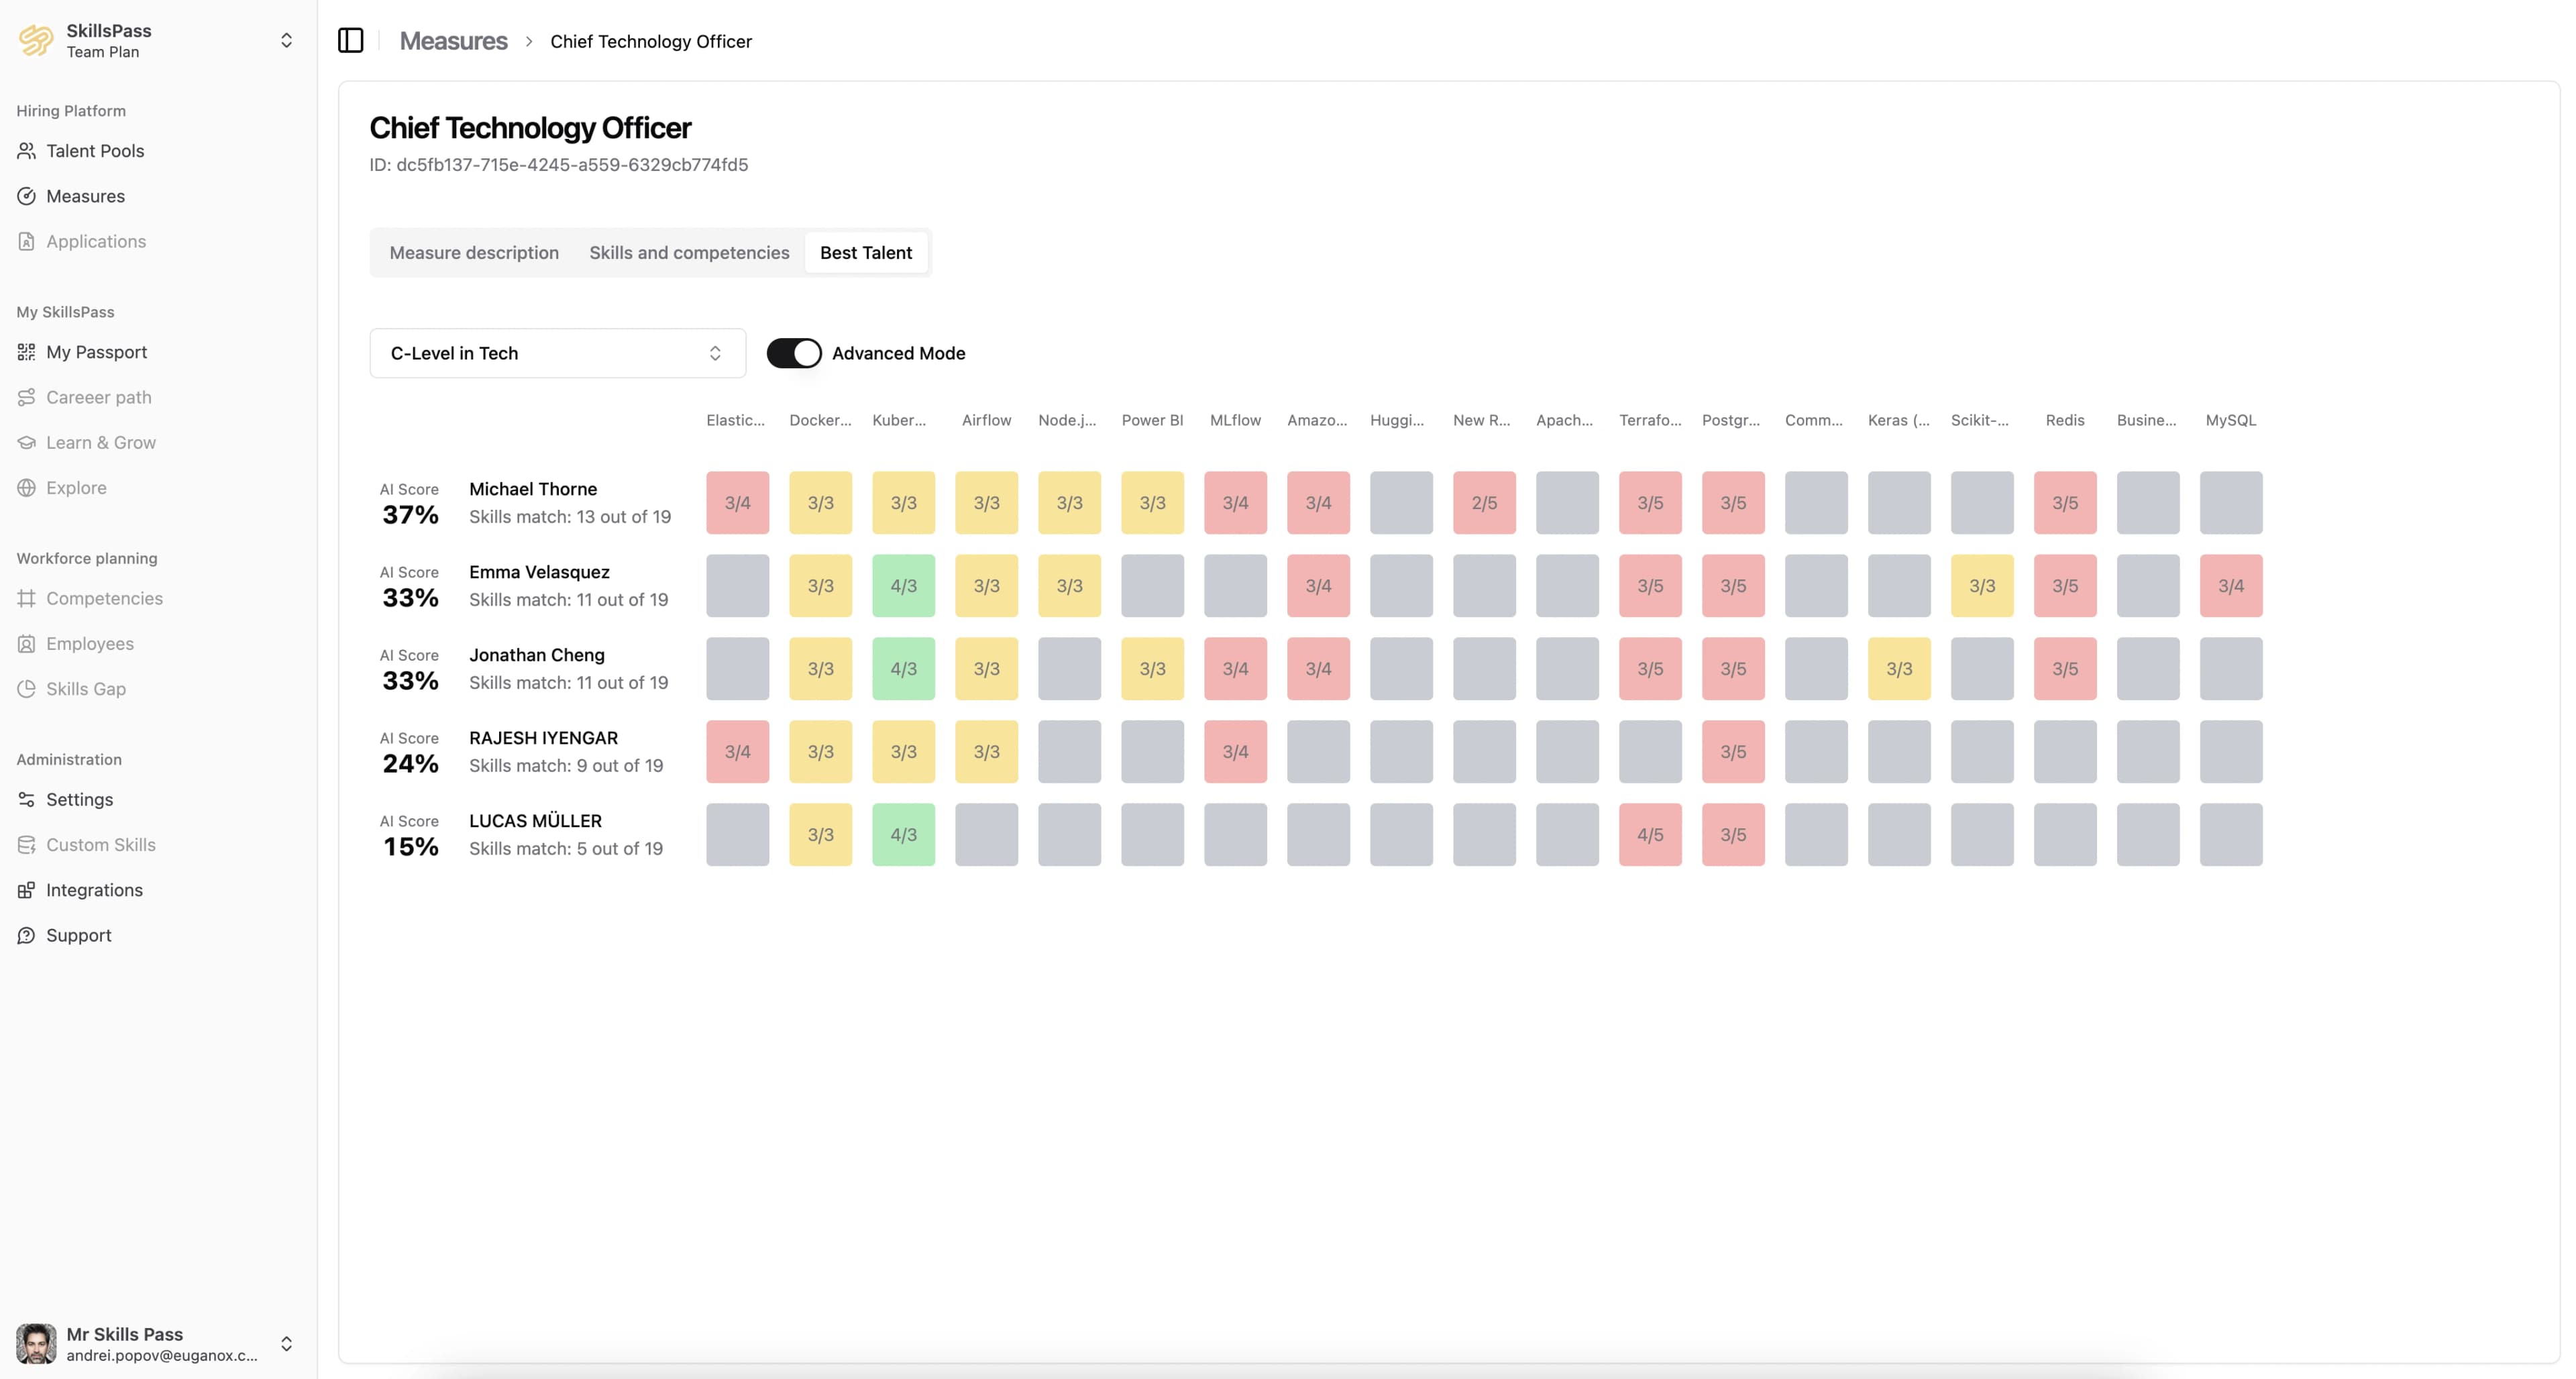Image resolution: width=2576 pixels, height=1379 pixels.
Task: Open the Skills and competencies tab
Action: [x=689, y=253]
